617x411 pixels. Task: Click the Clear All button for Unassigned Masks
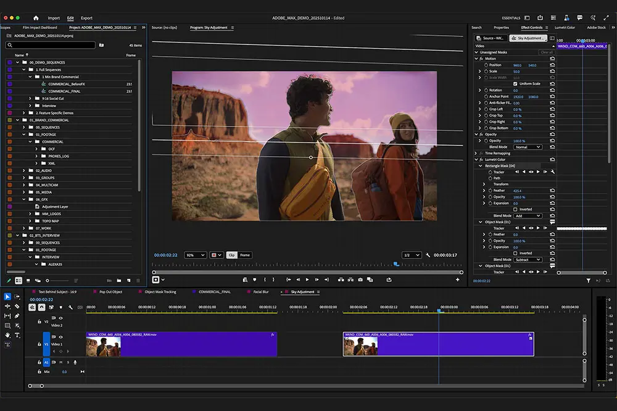click(x=547, y=52)
